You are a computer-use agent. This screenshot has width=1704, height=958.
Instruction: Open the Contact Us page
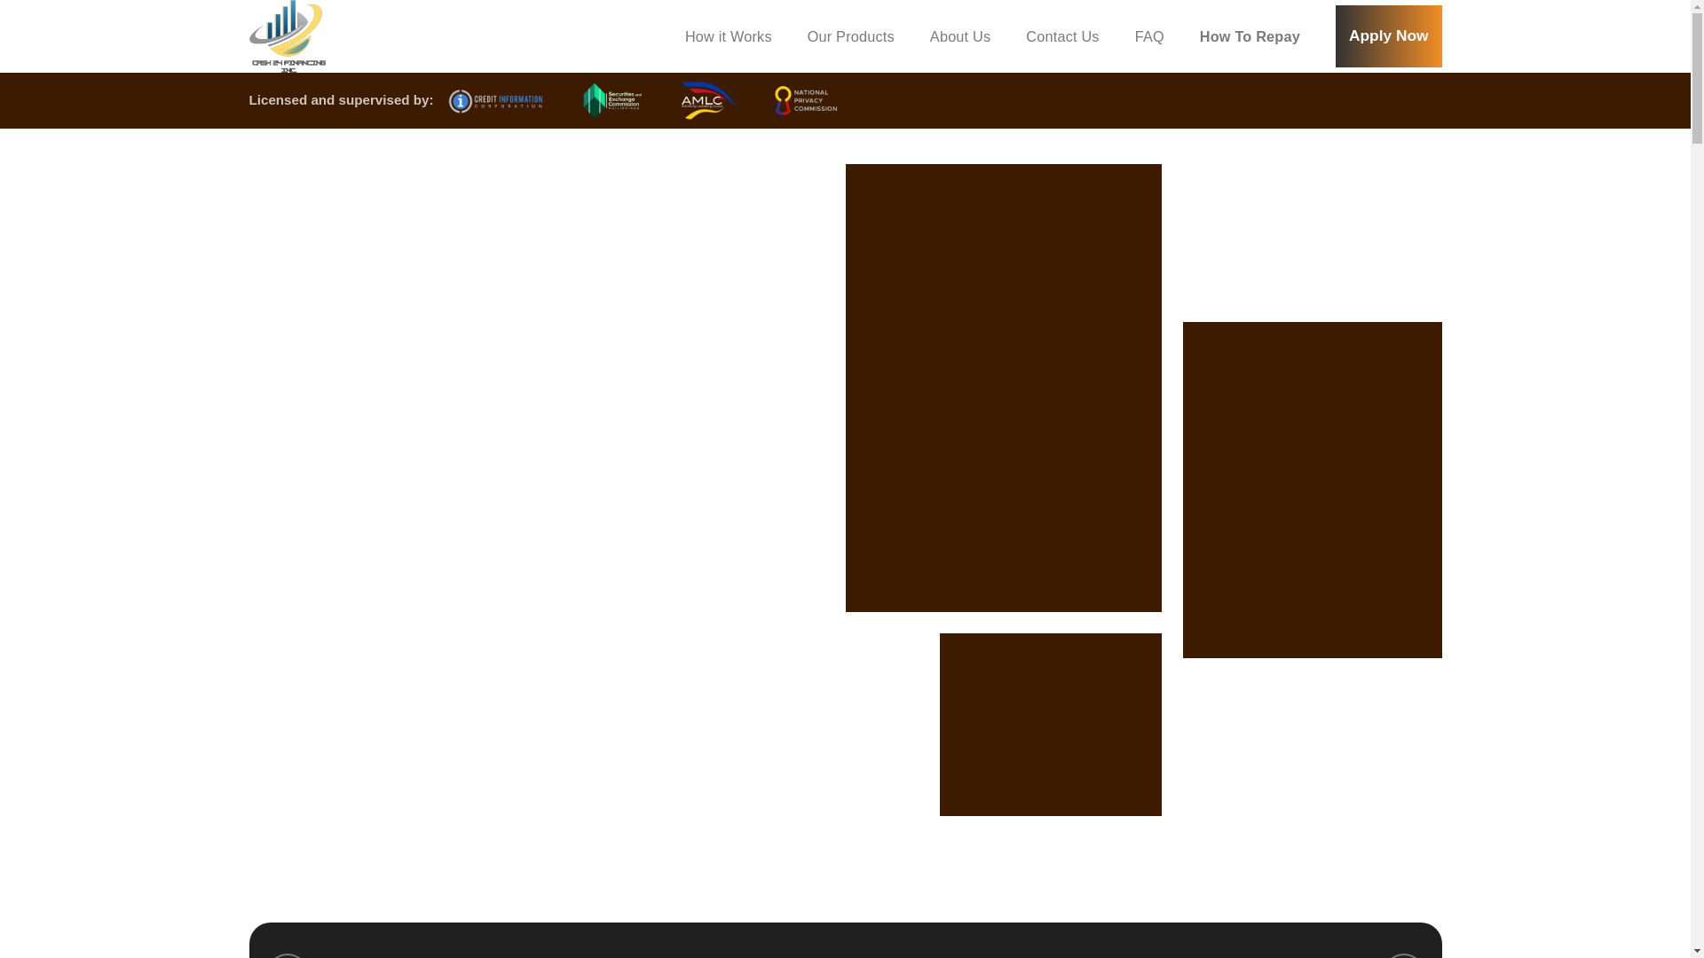1061,37
